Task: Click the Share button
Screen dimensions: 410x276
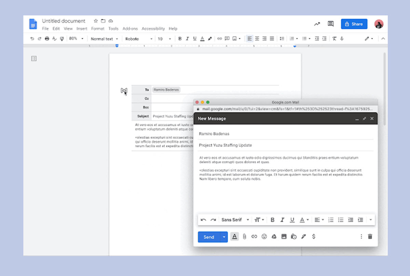Action: pos(354,24)
